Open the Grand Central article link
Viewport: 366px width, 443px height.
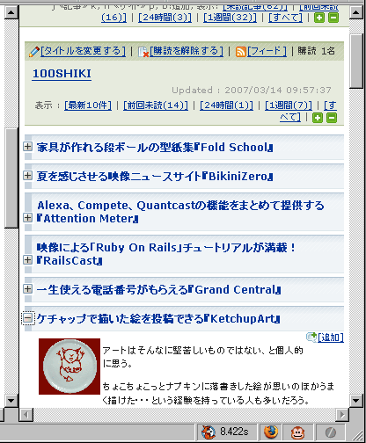tap(158, 290)
